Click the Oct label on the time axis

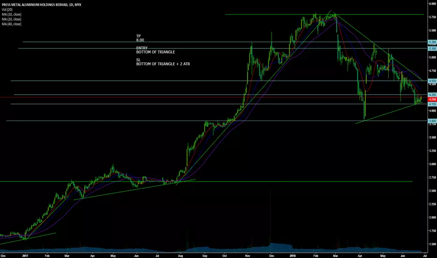(225, 256)
